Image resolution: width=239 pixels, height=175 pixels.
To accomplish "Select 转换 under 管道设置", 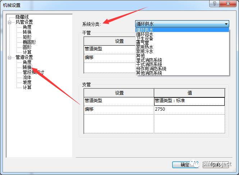I will coord(27,67).
